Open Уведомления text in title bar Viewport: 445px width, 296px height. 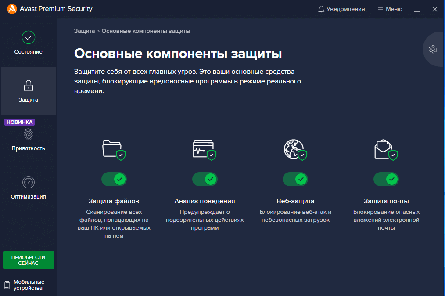click(x=345, y=9)
